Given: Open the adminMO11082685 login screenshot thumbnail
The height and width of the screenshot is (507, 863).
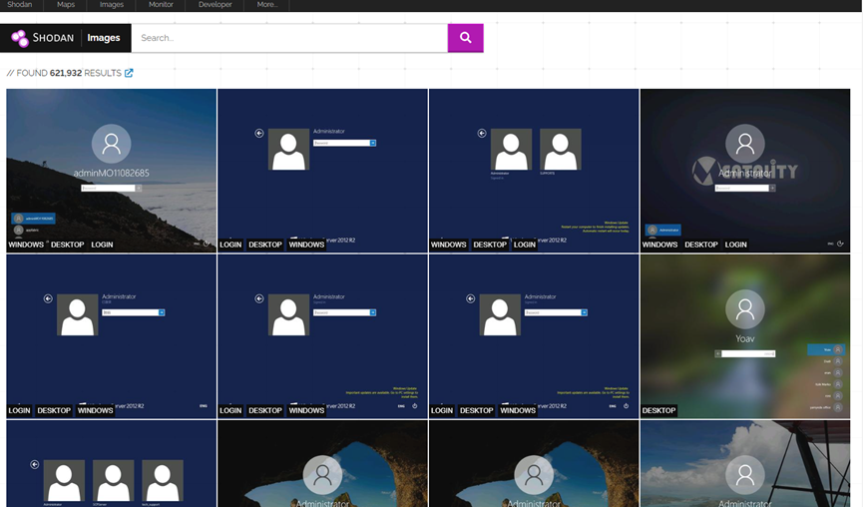Looking at the screenshot, I should point(111,171).
